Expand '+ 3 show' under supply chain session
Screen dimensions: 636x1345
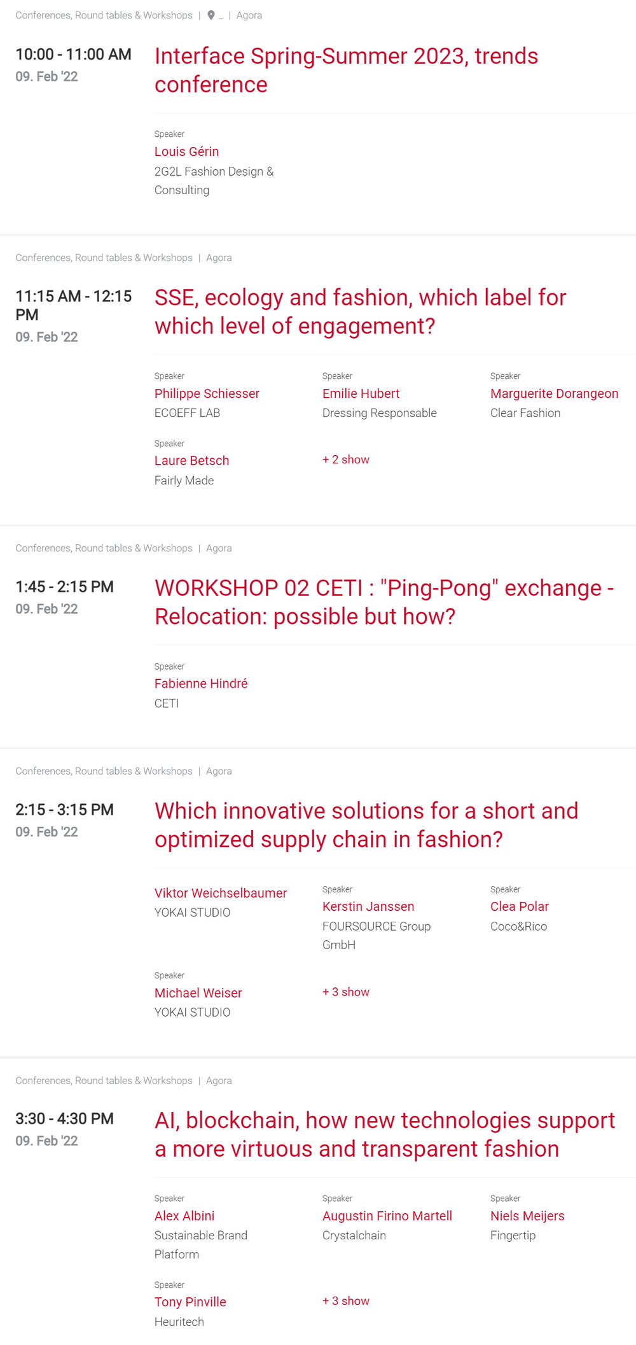(345, 992)
